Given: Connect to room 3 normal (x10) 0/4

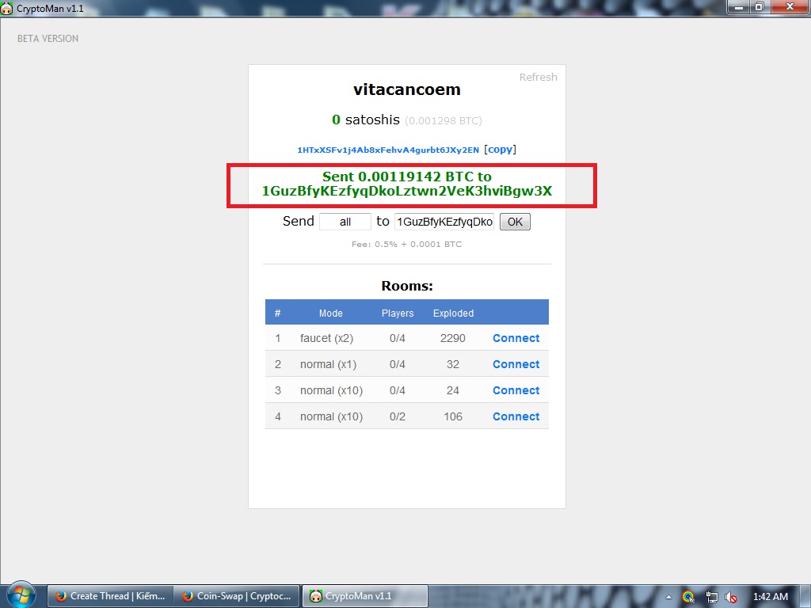Looking at the screenshot, I should click(516, 390).
